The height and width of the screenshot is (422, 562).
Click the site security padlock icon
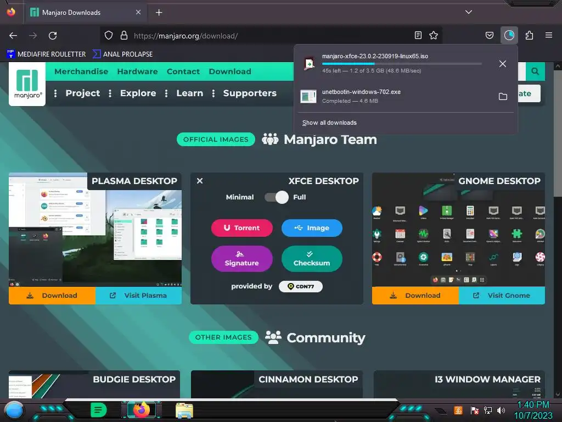pyautogui.click(x=124, y=36)
